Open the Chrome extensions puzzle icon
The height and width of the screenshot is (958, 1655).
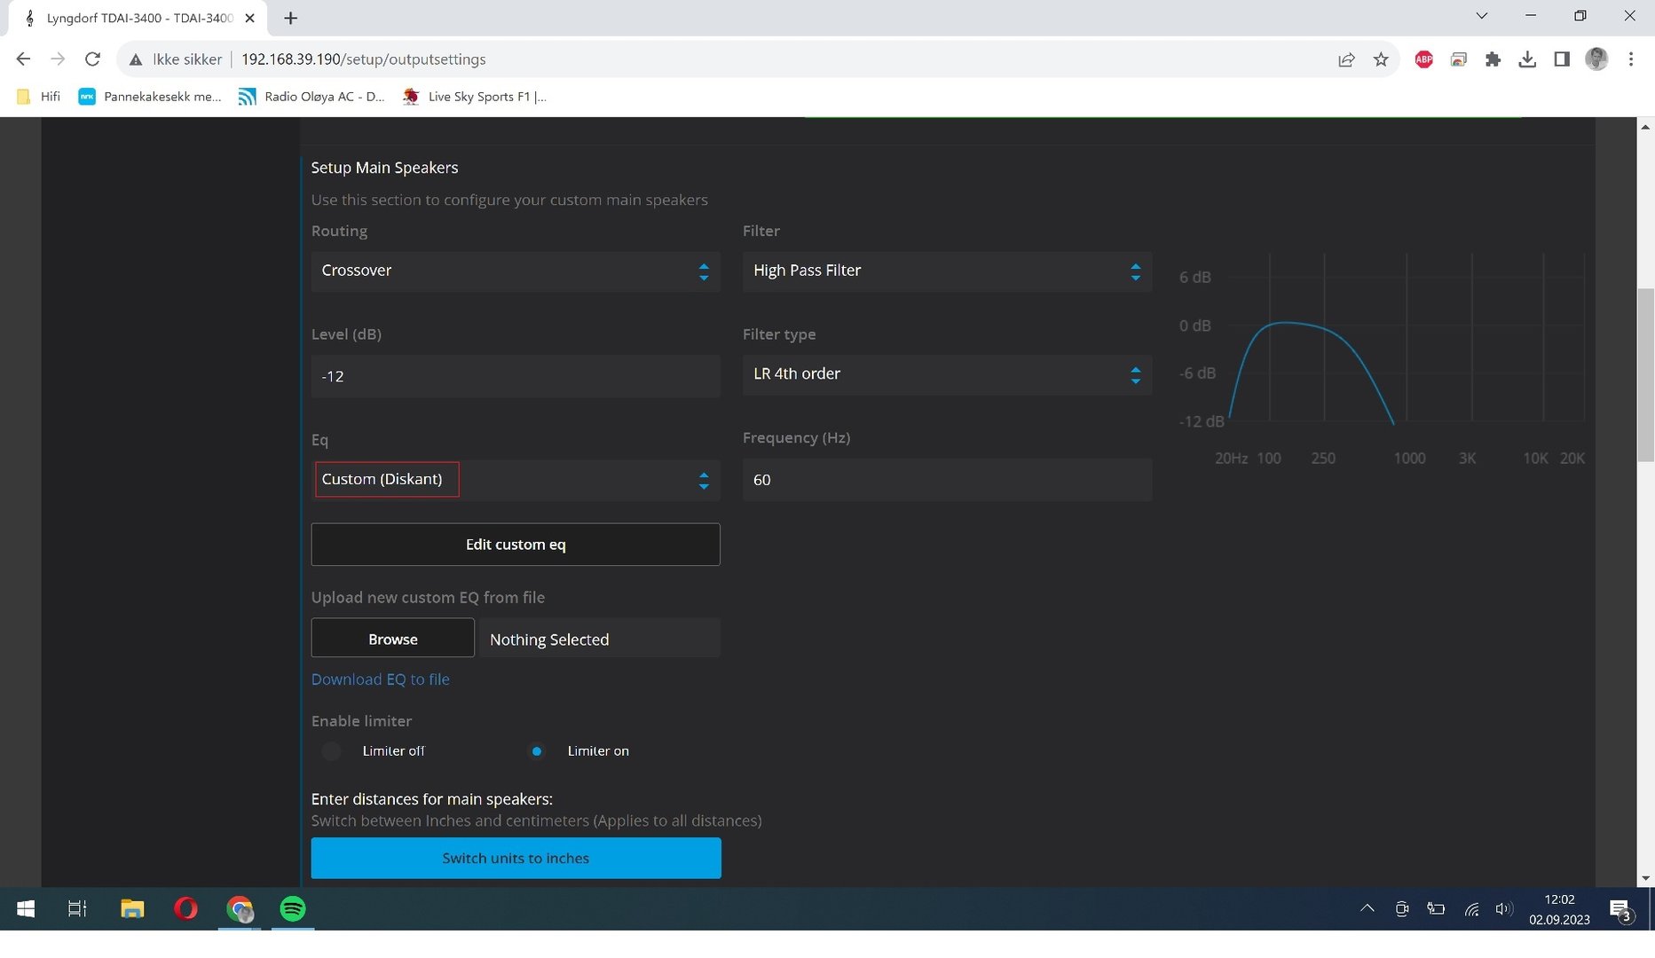(1493, 59)
